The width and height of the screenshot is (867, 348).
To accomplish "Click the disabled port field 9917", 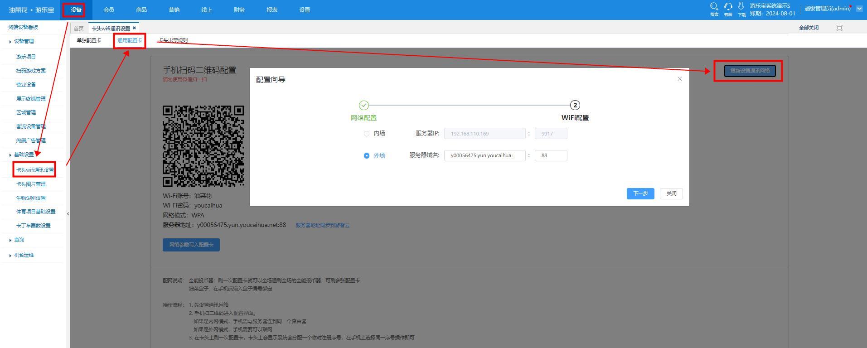I will [x=551, y=134].
